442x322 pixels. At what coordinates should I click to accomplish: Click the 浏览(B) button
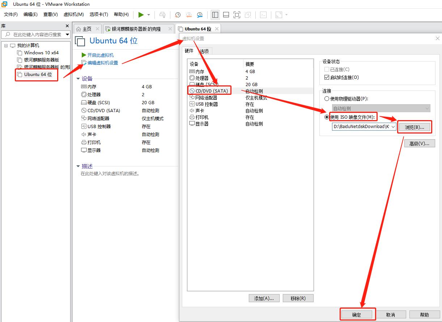415,127
